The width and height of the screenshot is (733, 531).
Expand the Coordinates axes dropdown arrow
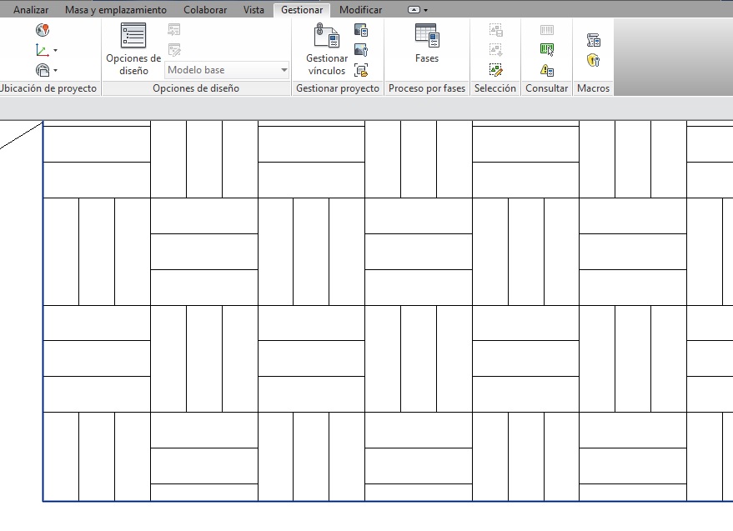[55, 51]
